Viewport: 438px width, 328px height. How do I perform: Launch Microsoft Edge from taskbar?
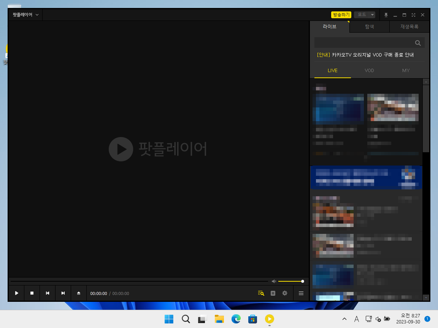[236, 319]
